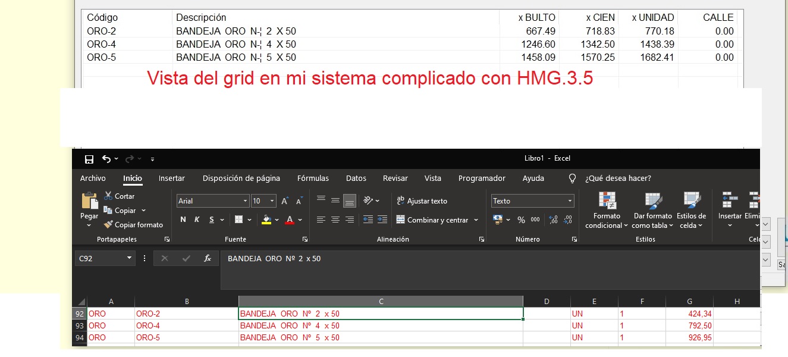788x357 pixels.
Task: Click the Insertar cells button
Action: tap(730, 211)
